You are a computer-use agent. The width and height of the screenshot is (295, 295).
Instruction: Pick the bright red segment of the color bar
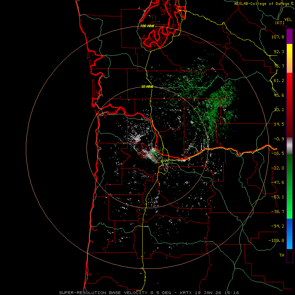(289, 83)
